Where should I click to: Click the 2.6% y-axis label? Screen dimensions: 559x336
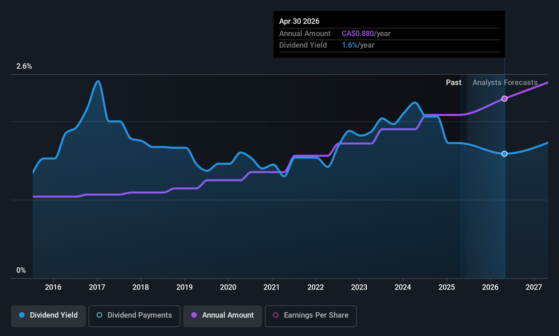24,66
